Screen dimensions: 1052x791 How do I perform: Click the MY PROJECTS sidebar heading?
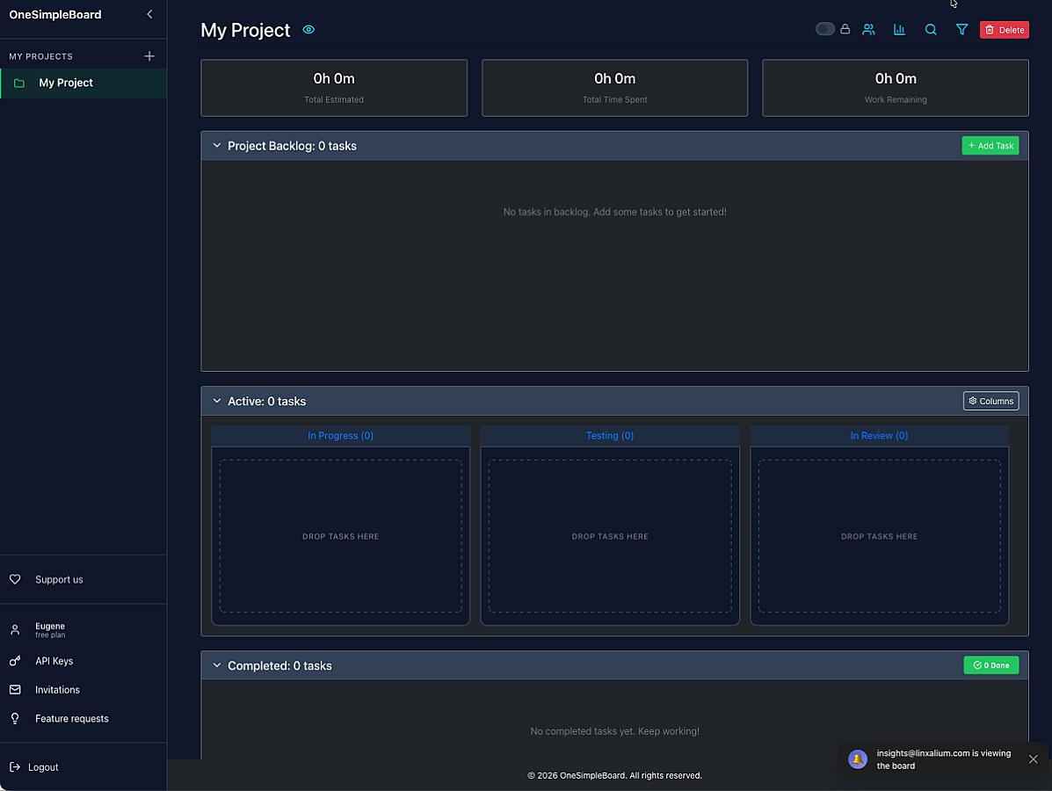coord(41,56)
